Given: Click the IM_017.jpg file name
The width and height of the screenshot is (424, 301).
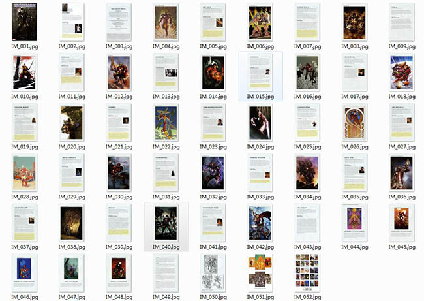Looking at the screenshot, I should 355,97.
